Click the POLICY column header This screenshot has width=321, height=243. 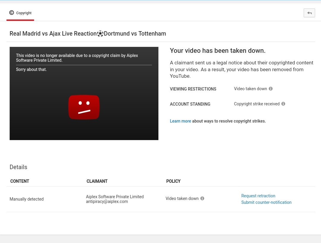click(173, 181)
